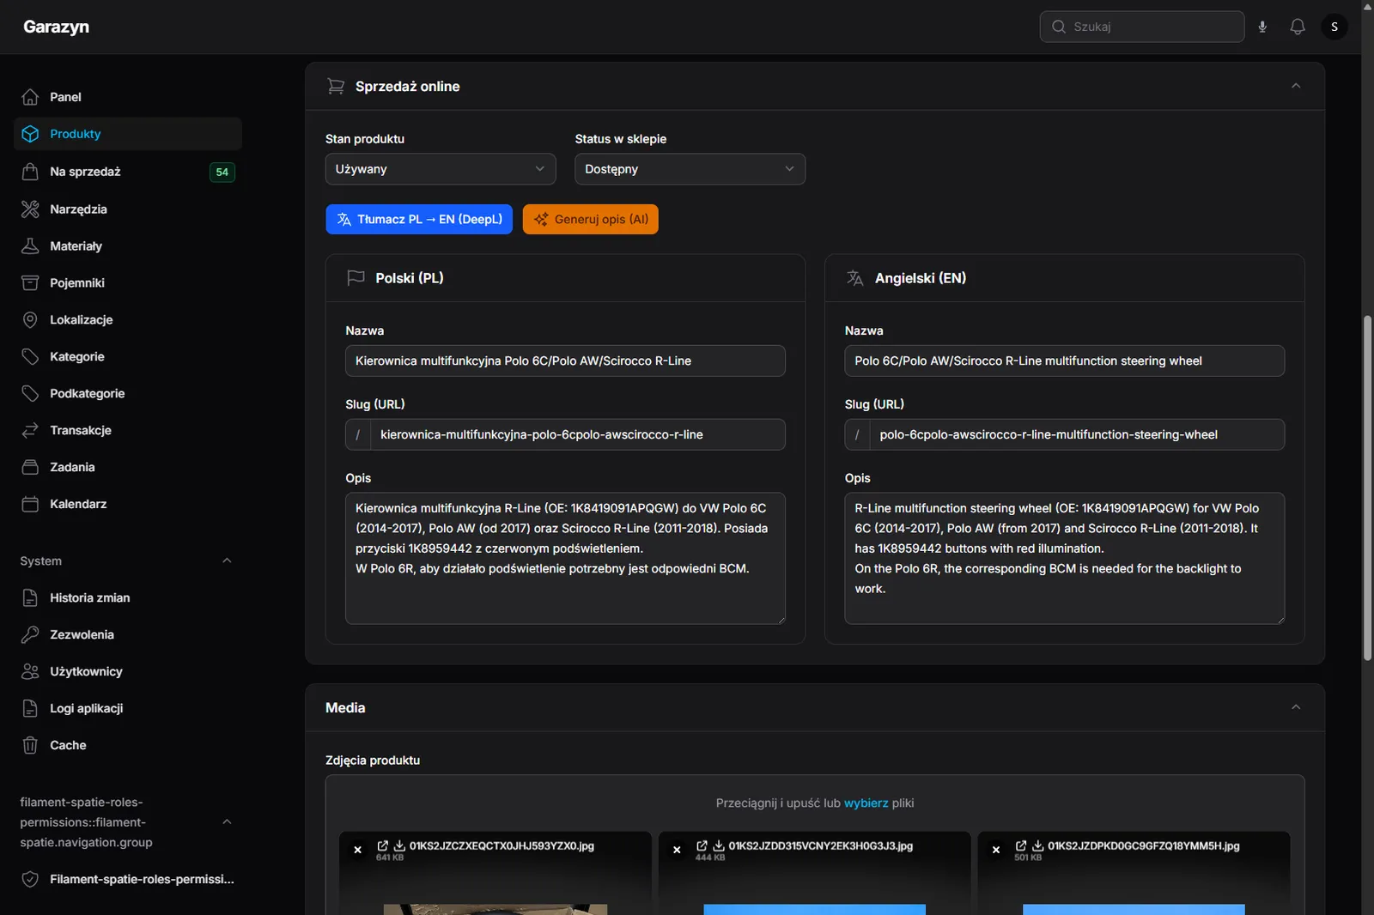This screenshot has height=915, width=1374.
Task: Click the English Nazwa input field
Action: [1065, 361]
